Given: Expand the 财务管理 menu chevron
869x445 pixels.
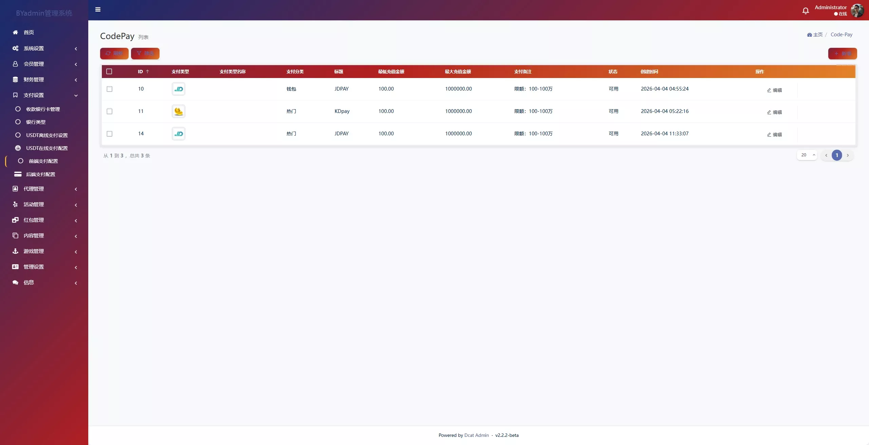Looking at the screenshot, I should click(76, 80).
